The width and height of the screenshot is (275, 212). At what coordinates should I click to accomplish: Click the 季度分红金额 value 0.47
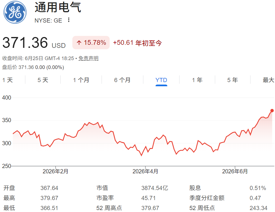(x=255, y=198)
